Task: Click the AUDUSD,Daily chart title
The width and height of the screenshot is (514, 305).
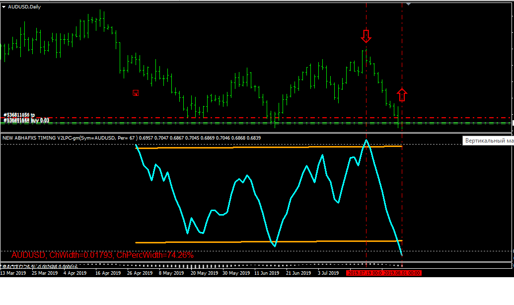Action: tap(24, 7)
